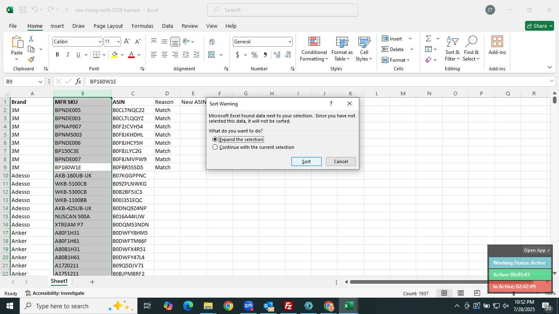The height and width of the screenshot is (314, 559).
Task: Open the Insert cells dropdown arrow
Action: click(x=410, y=39)
